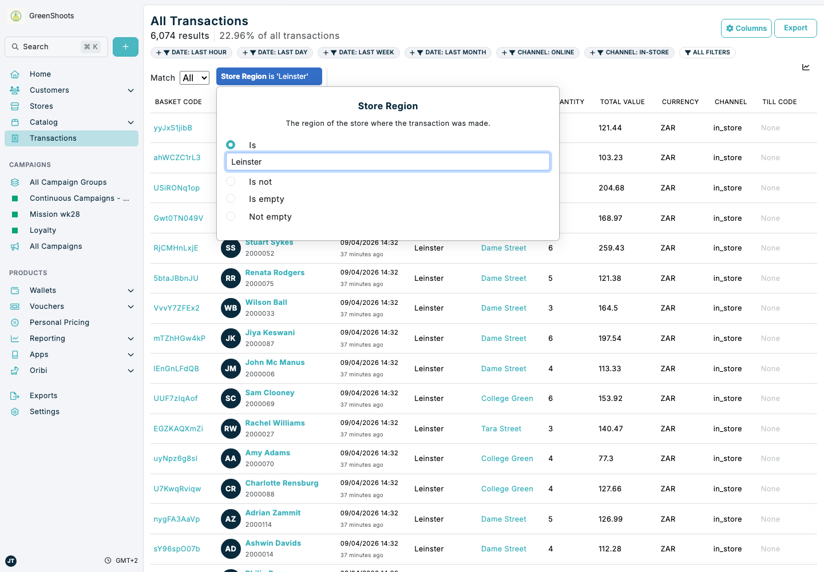Collapse the Apps section chevron
The image size is (824, 572).
click(x=130, y=354)
